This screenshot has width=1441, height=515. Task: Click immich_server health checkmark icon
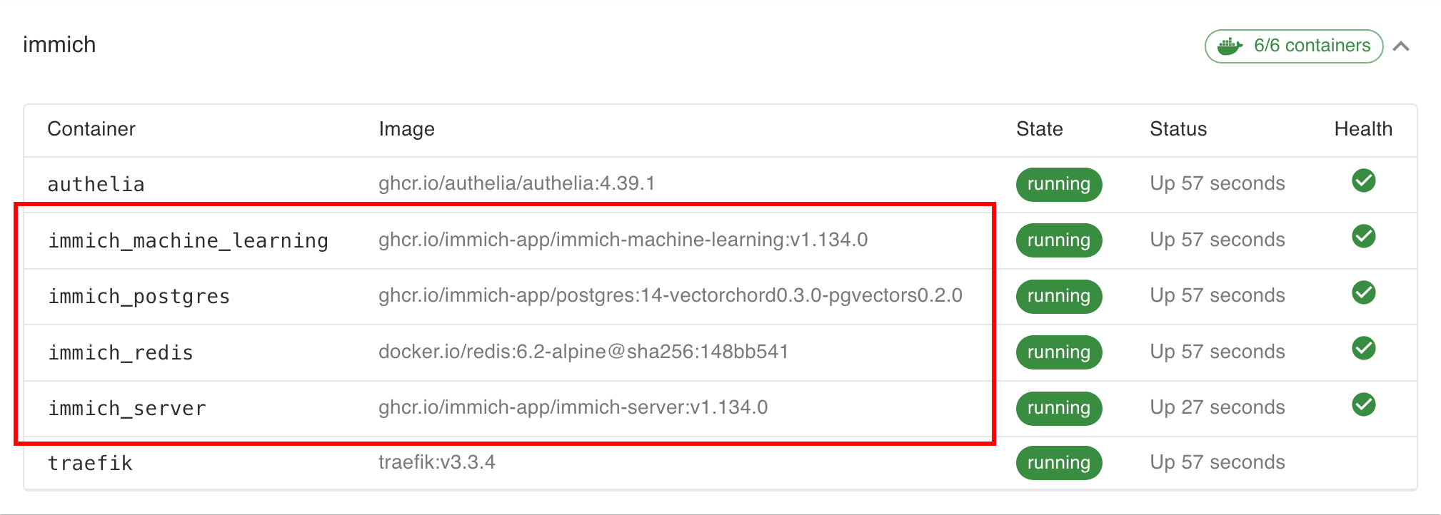1363,404
